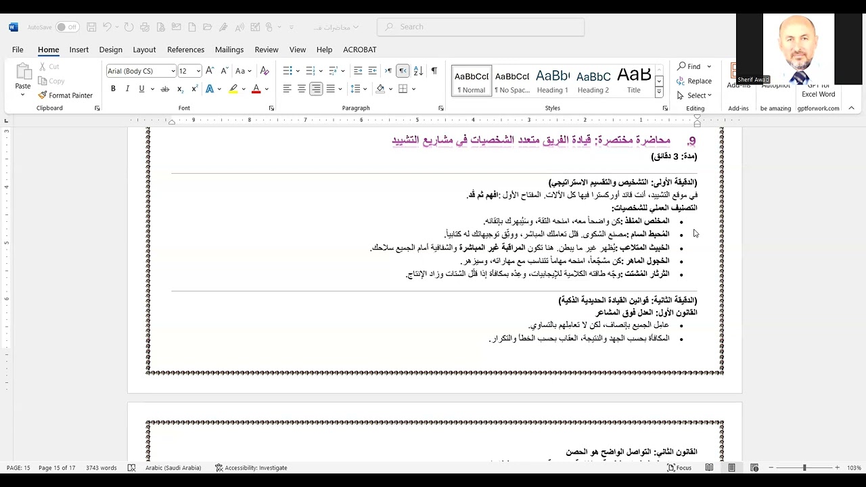Expand the Styles gallery
866x487 pixels.
(x=659, y=93)
